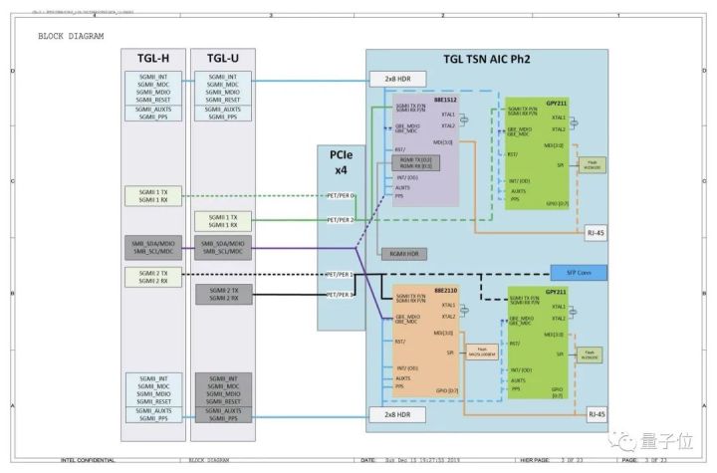The height and width of the screenshot is (473, 717).
Task: Select the lower GPY211 green block
Action: 538,343
